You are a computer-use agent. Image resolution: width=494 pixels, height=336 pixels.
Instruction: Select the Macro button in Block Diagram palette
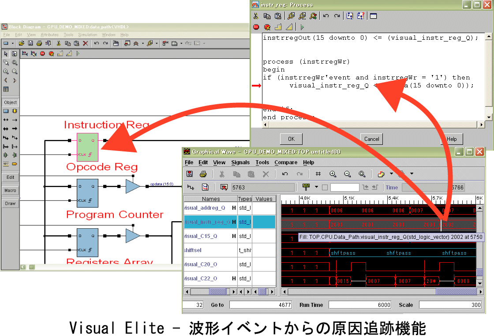click(x=11, y=191)
